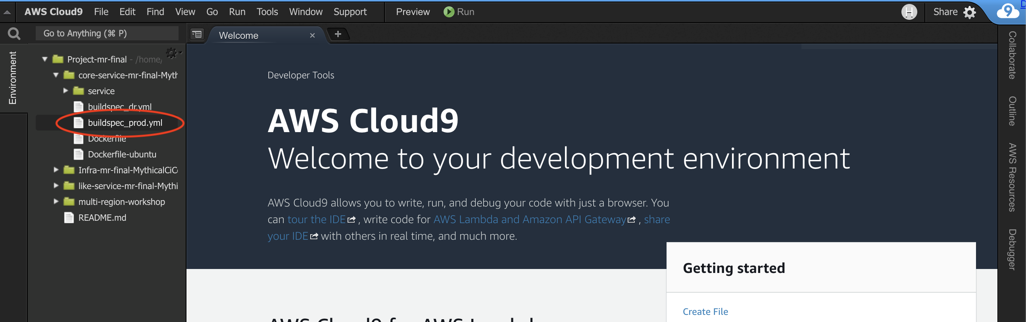
Task: Focus the Go to Anything field
Action: coord(107,33)
